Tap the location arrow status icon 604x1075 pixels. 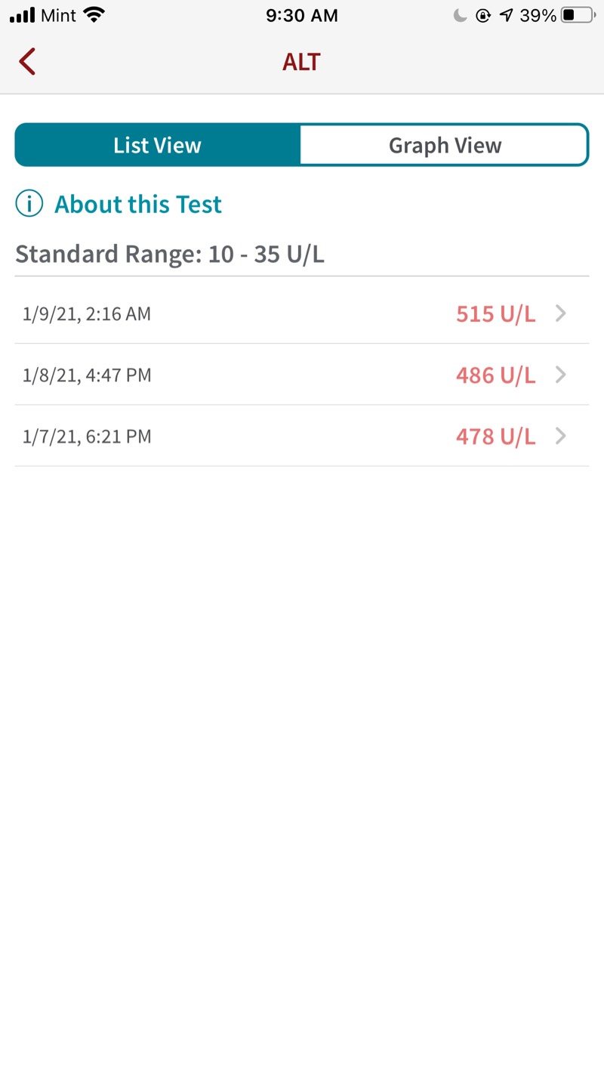point(506,15)
